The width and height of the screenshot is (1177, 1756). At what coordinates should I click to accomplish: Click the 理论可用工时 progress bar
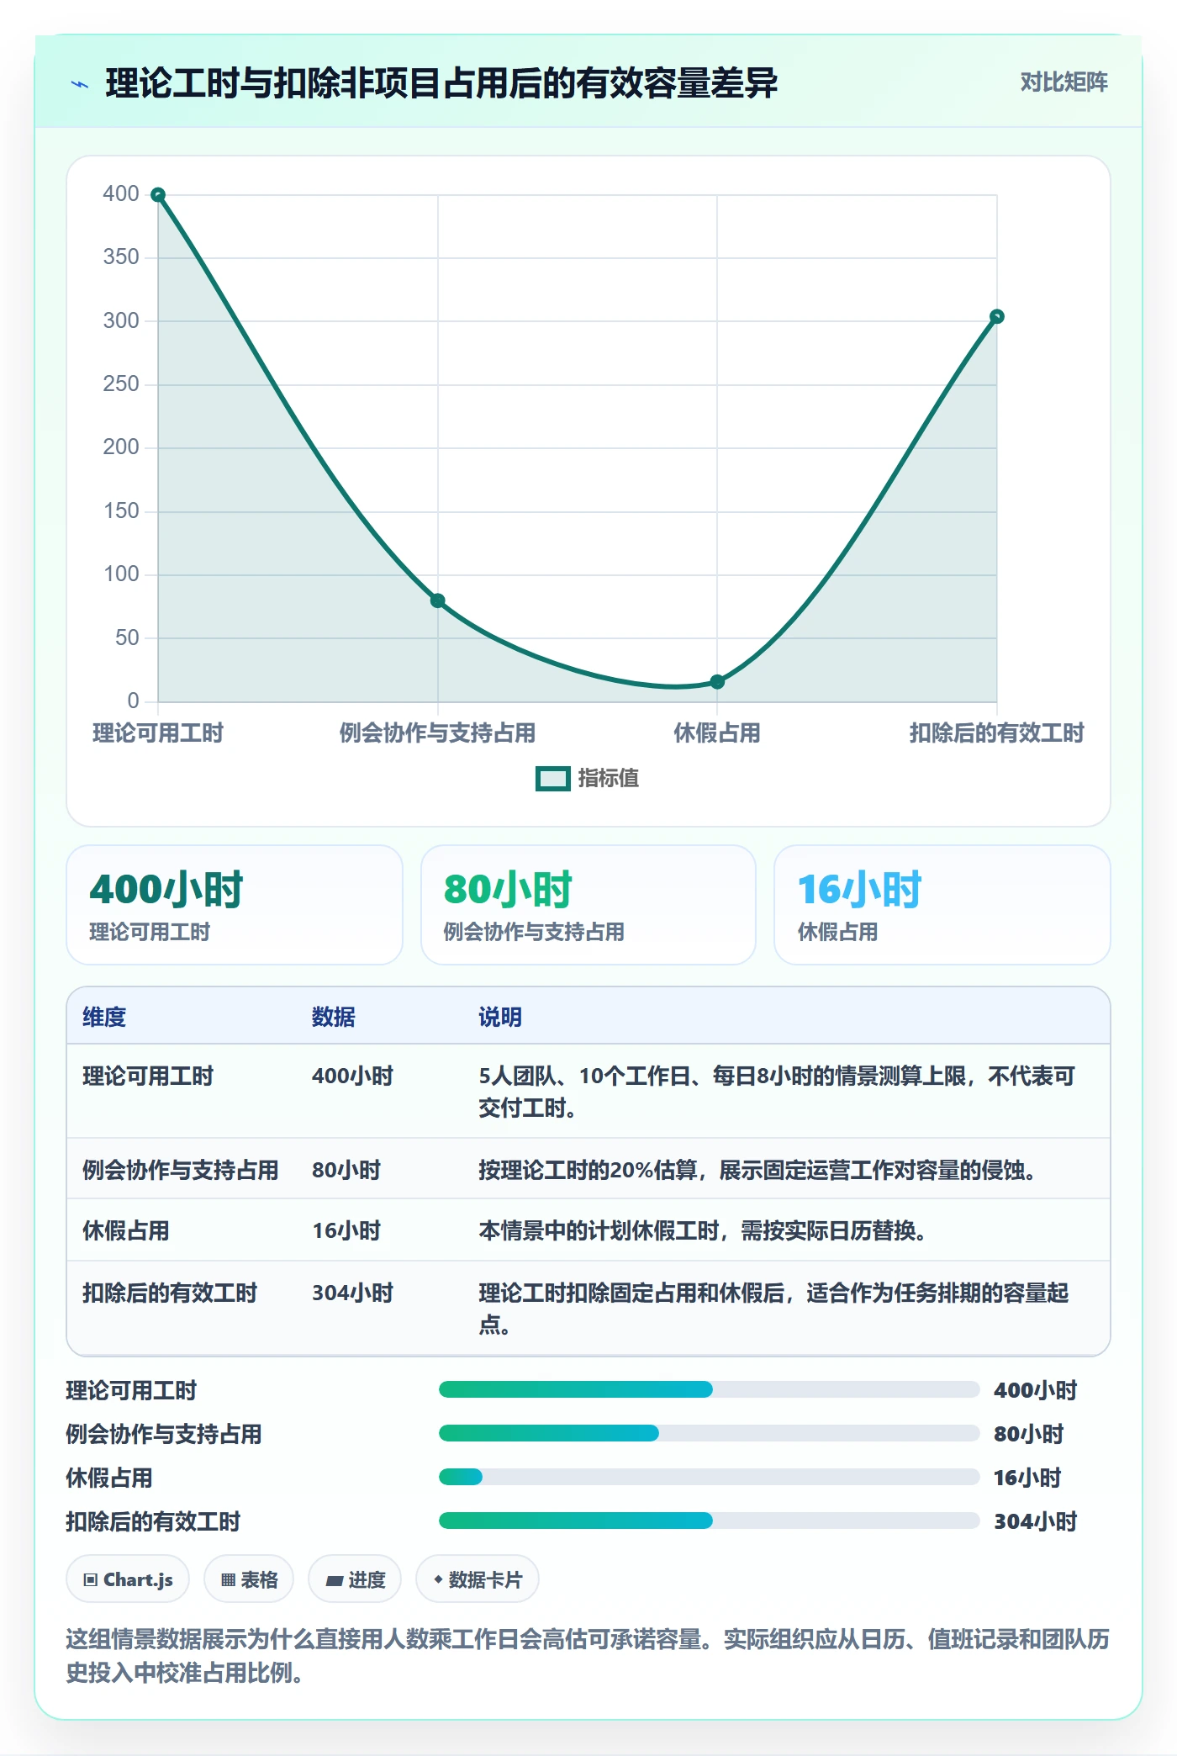[709, 1389]
